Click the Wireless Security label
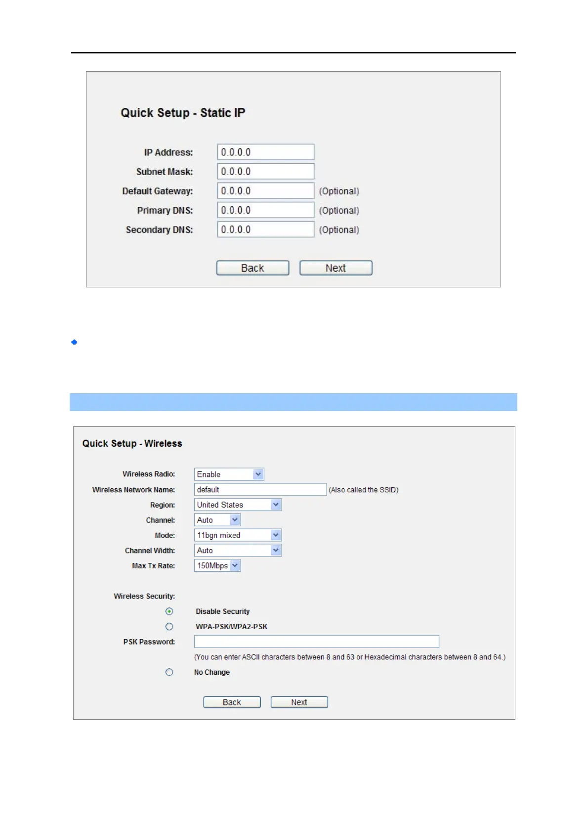Image resolution: width=588 pixels, height=833 pixels. (x=144, y=596)
